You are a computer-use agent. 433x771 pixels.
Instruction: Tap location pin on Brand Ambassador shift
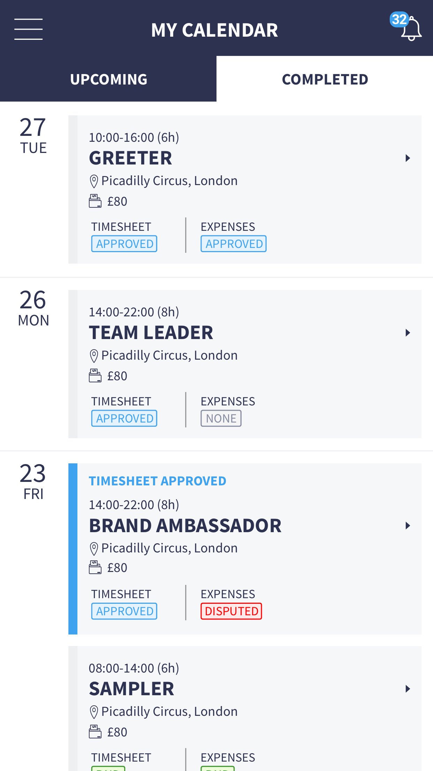(94, 549)
